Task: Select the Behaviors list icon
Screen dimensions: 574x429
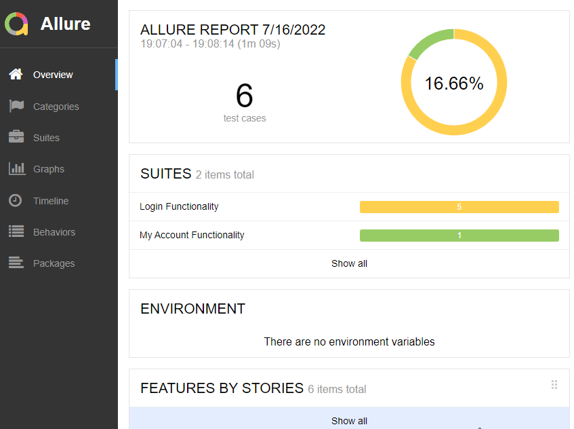Action: [x=16, y=231]
